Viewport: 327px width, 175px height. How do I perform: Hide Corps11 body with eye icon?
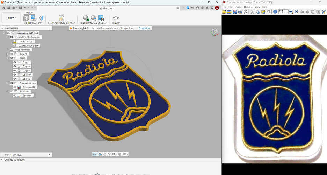[15, 79]
